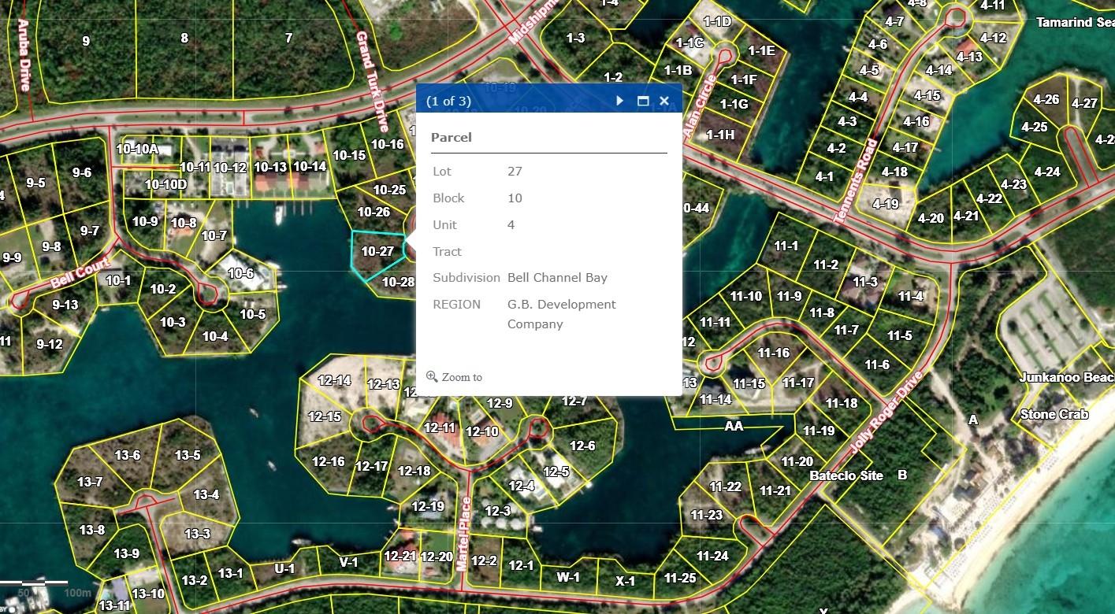Image resolution: width=1115 pixels, height=614 pixels.
Task: Select parcel 11-16 on the map
Action: point(773,353)
